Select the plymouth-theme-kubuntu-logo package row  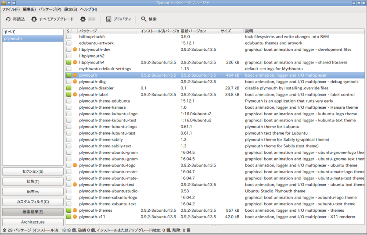[x=215, y=114]
